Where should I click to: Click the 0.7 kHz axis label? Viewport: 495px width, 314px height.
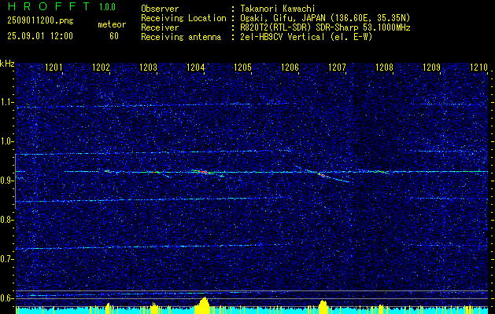(x=6, y=259)
